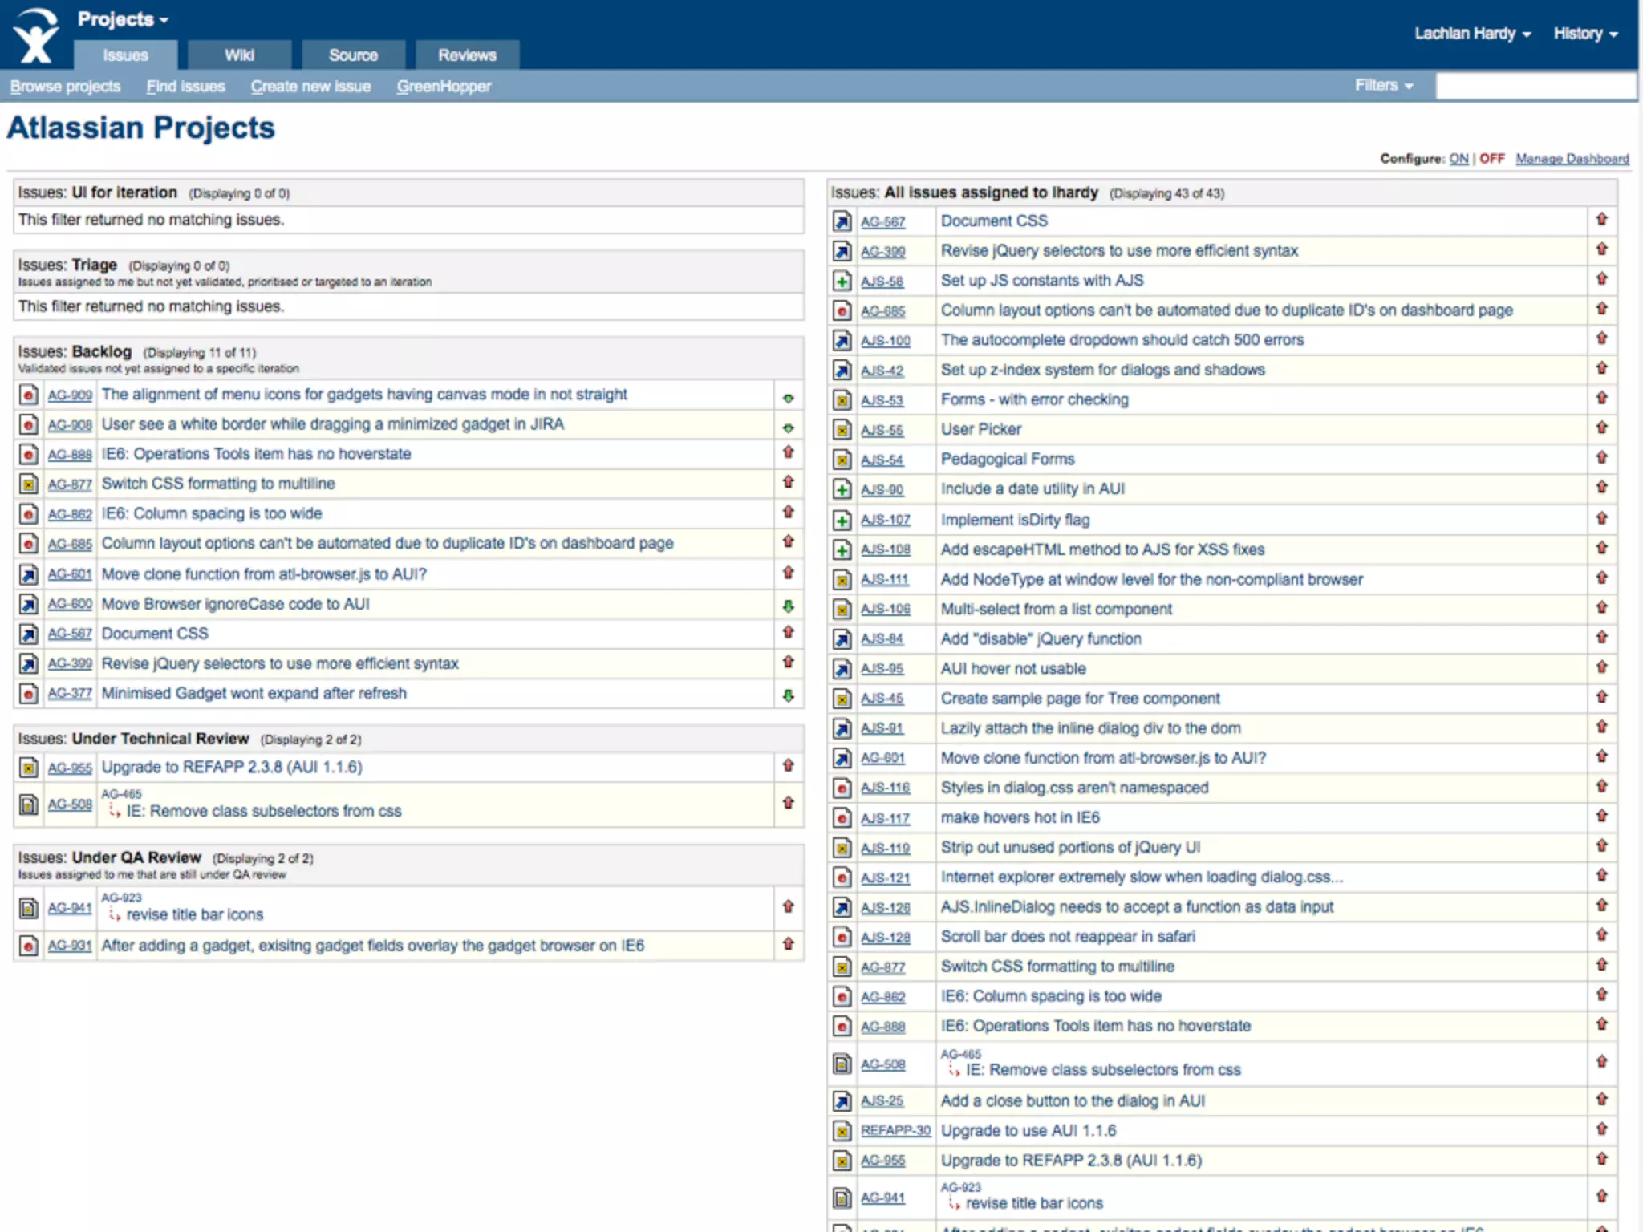This screenshot has height=1232, width=1643.
Task: Click the Atlassian logo icon
Action: click(x=36, y=36)
